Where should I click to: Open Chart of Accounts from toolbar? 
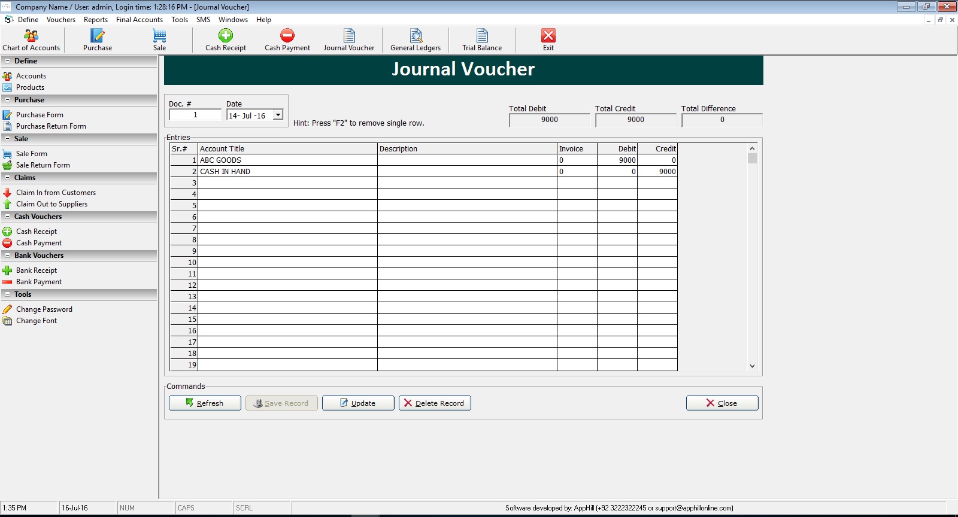31,40
